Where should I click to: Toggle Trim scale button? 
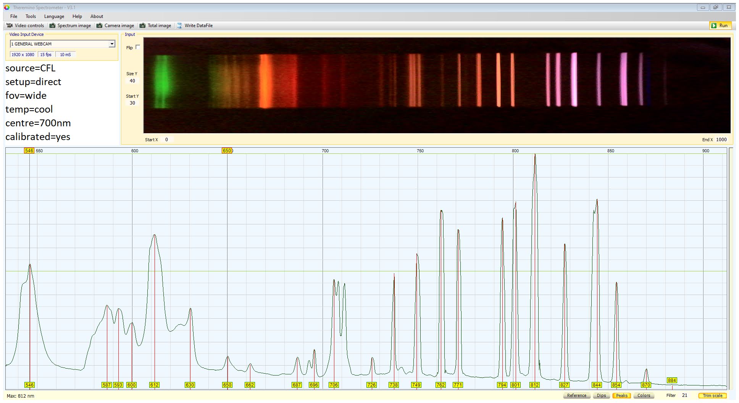pos(712,395)
